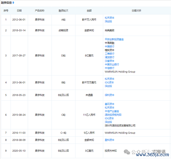The width and height of the screenshot is (171, 159).
Task: Click the 尚颀集团 counterparty text
Action: [109, 30]
